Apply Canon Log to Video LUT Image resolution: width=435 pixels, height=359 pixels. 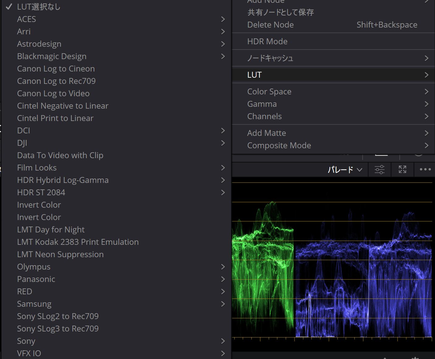tap(116, 93)
